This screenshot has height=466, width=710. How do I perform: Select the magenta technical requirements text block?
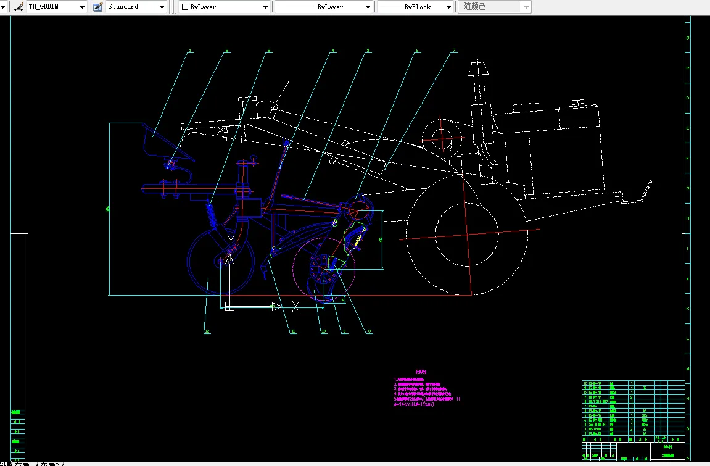[426, 389]
